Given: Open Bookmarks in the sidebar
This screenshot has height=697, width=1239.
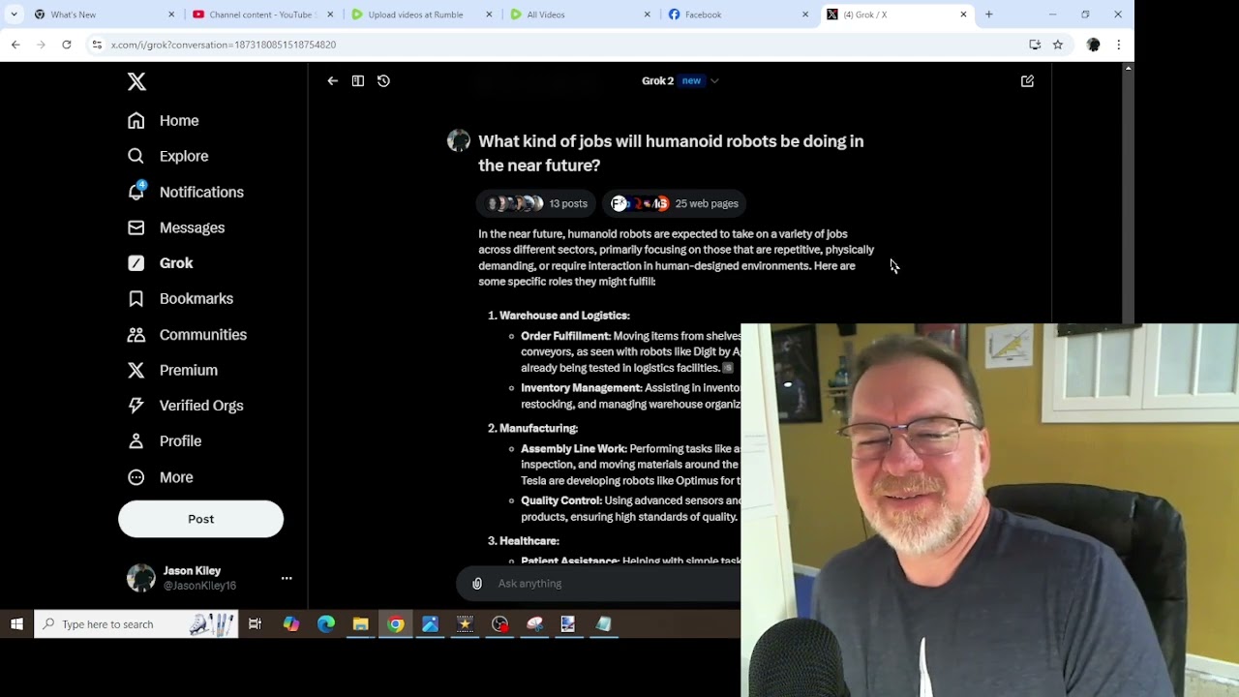Looking at the screenshot, I should (180, 298).
